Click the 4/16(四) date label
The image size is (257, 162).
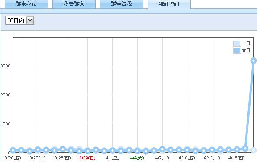pos(236,158)
